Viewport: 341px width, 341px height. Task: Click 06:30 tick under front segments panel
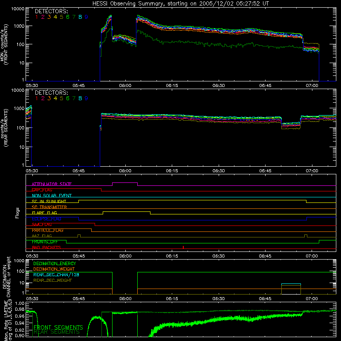219,86
